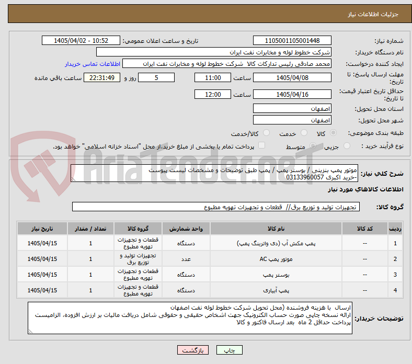The width and height of the screenshot is (412, 364).
Task: Select the کالا/خدمت radio button
Action: pyautogui.click(x=267, y=133)
